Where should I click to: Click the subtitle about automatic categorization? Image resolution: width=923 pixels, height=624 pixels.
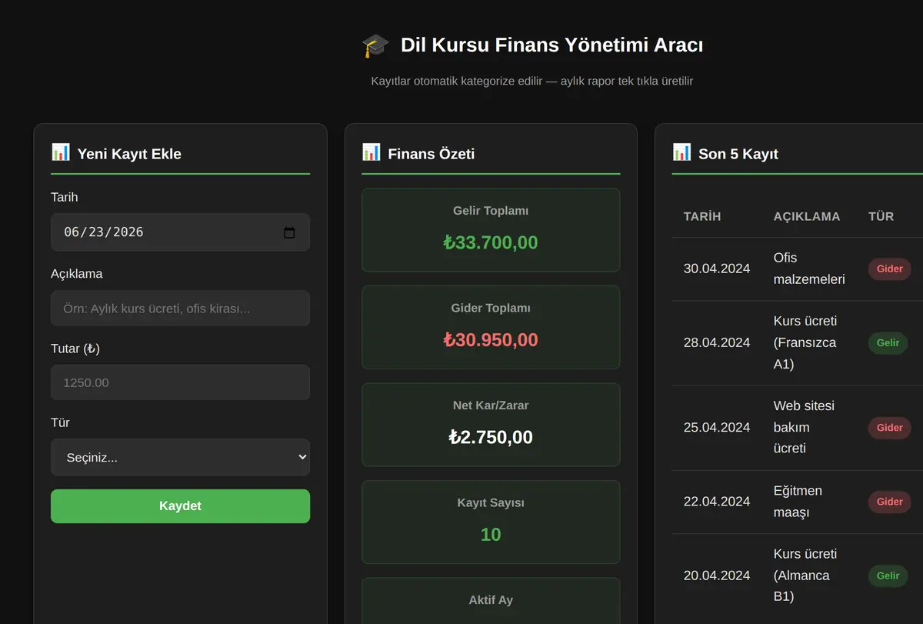[x=532, y=81]
